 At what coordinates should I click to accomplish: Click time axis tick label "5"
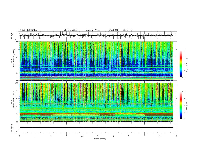coord(98,136)
